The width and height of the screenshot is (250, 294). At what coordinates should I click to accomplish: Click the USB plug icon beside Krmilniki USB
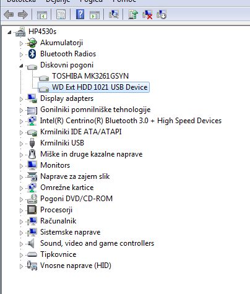click(32, 143)
